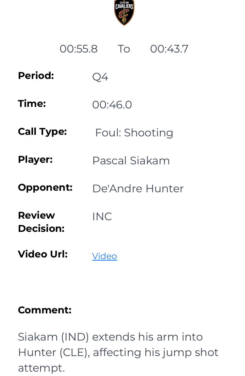Image resolution: width=245 pixels, height=376 pixels.
Task: Click the Opponent label
Action: 45,187
